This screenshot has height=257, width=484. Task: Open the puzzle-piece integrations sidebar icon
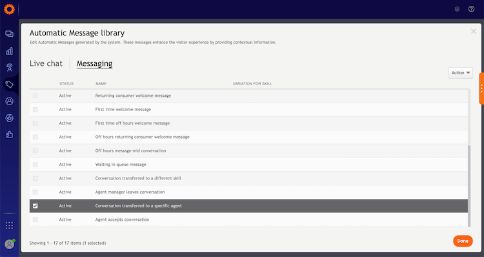[9, 134]
